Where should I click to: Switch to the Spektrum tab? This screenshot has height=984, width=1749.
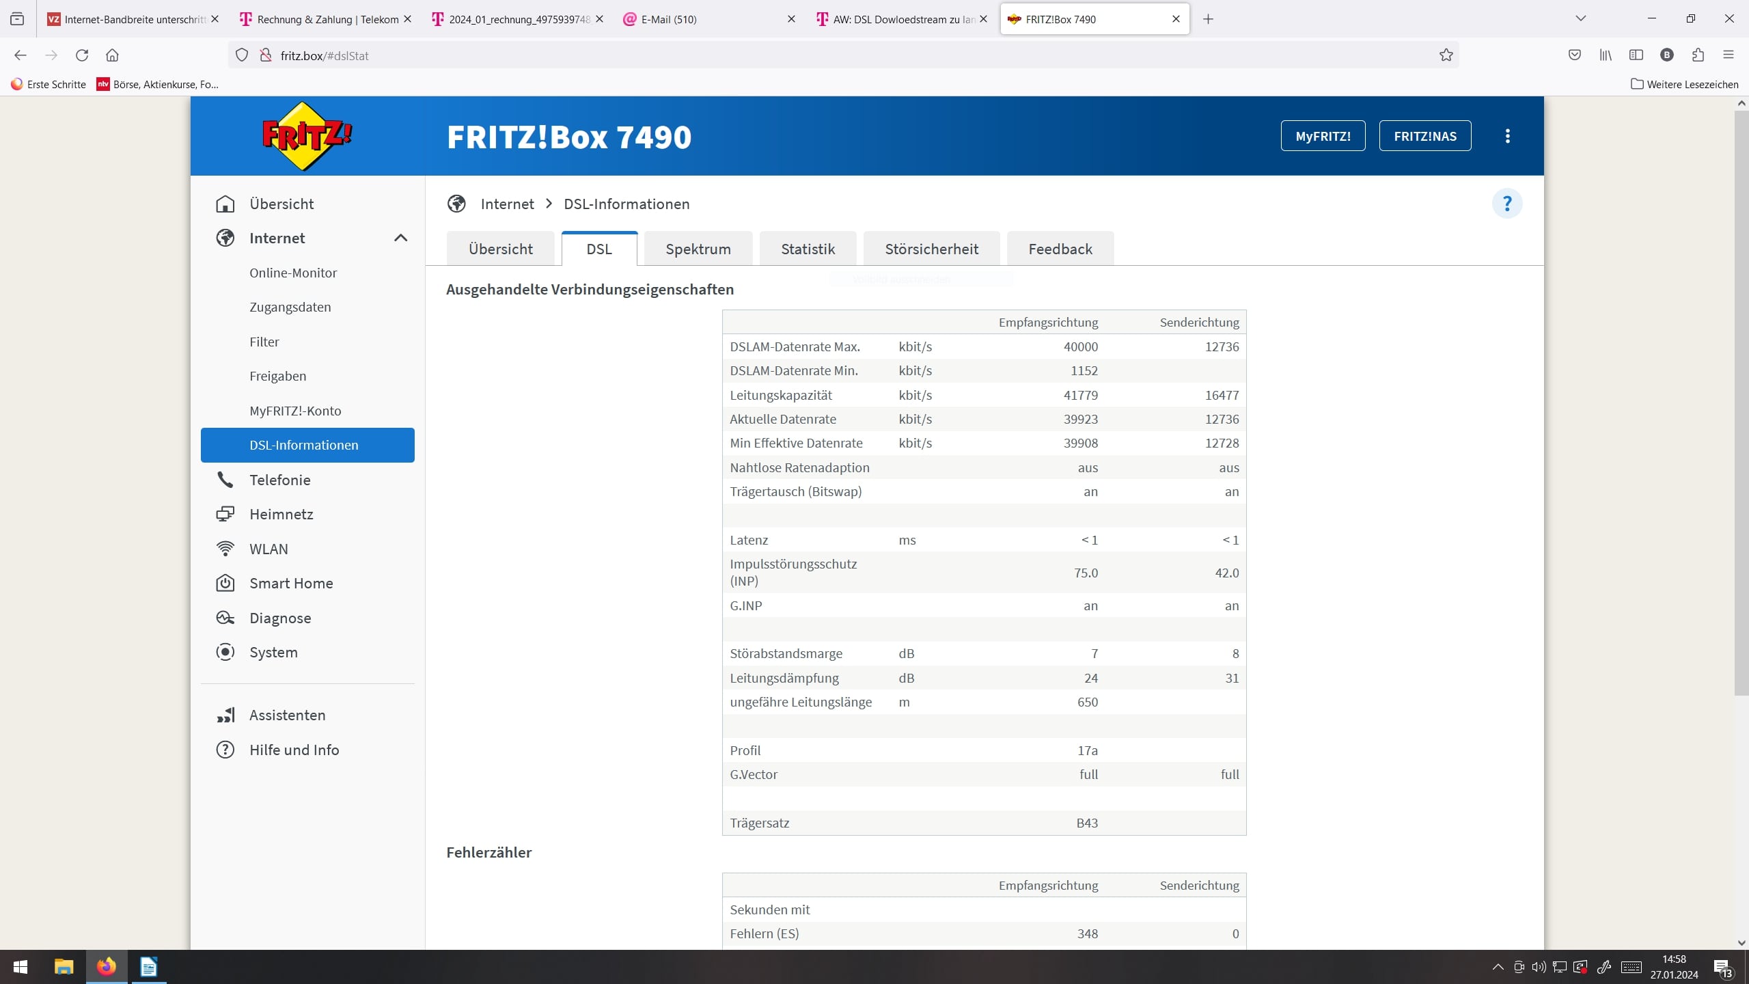698,249
